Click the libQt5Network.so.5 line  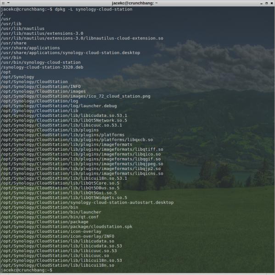pyautogui.click(x=64, y=121)
